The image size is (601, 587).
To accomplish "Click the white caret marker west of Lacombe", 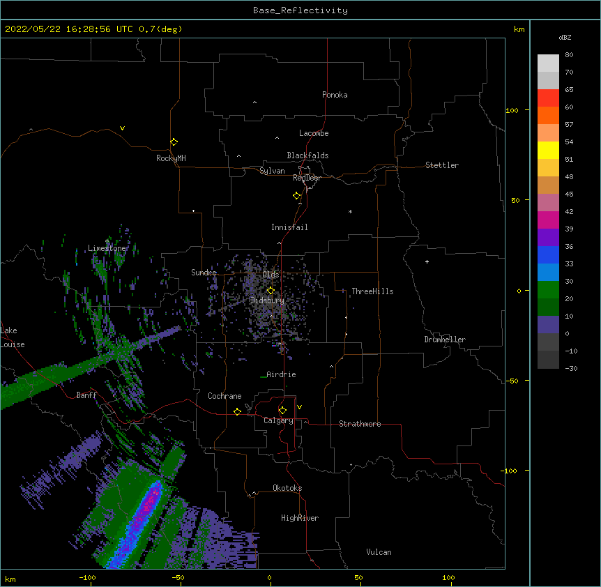I will [x=277, y=138].
